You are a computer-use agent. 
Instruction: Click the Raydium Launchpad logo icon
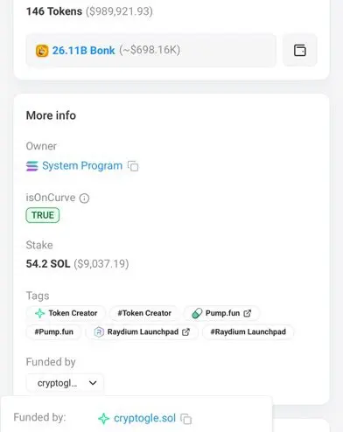coord(99,331)
